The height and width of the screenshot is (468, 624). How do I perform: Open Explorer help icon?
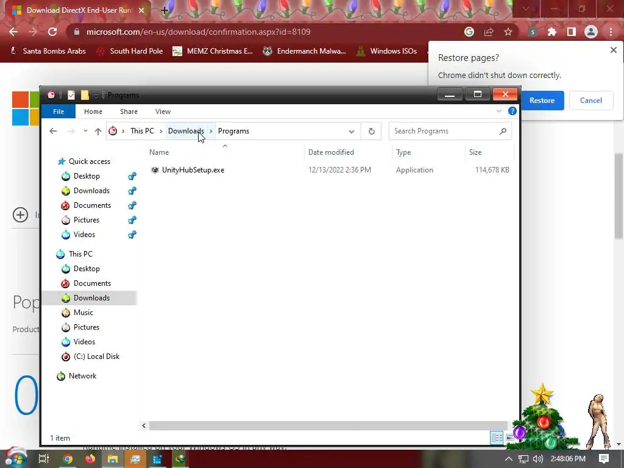[x=512, y=111]
